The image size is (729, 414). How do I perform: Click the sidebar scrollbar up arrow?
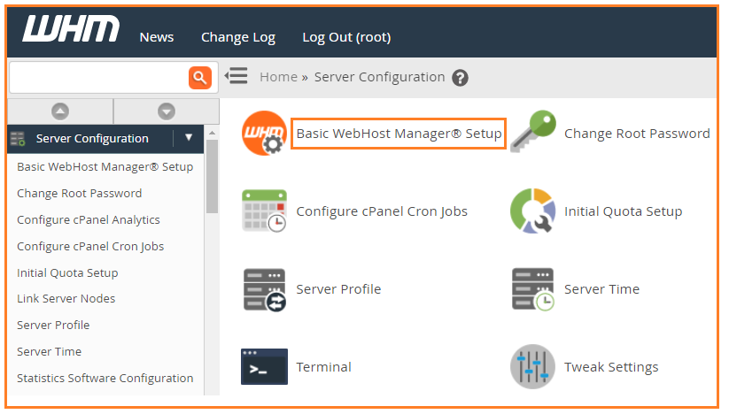tap(212, 133)
